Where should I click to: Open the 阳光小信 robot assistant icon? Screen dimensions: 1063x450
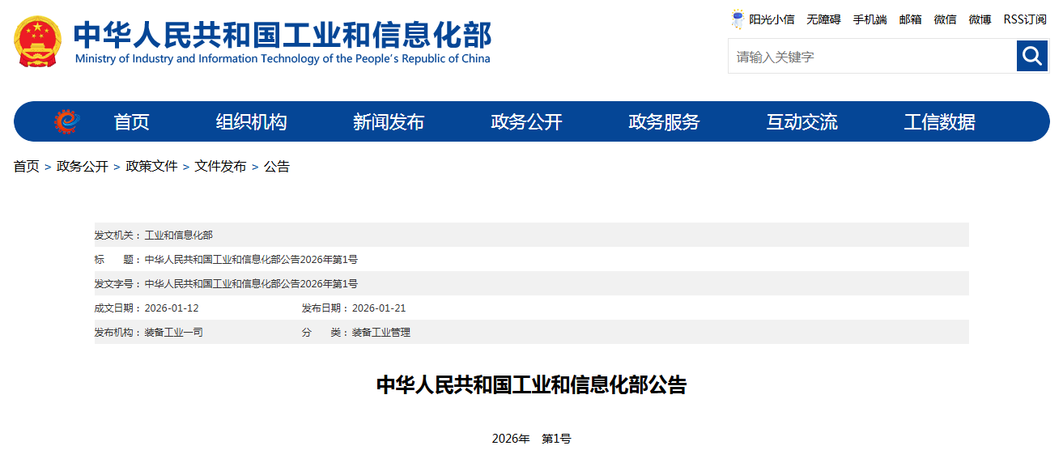click(738, 19)
